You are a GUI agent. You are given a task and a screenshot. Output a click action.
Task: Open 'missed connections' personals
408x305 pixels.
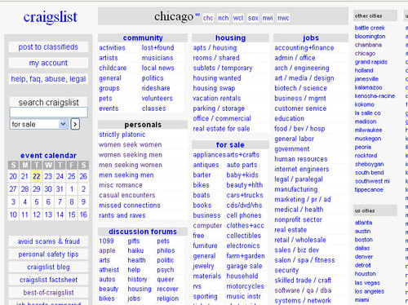coord(130,206)
